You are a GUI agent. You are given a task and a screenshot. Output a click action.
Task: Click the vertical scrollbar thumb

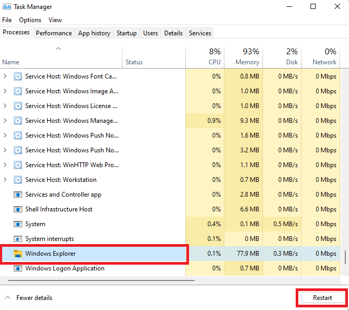[x=345, y=257]
